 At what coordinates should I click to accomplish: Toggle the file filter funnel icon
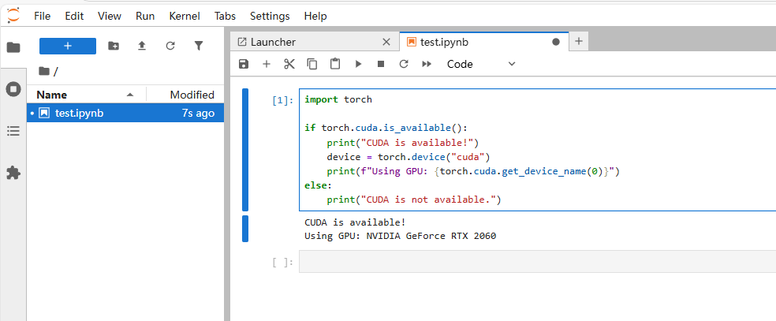(x=199, y=46)
